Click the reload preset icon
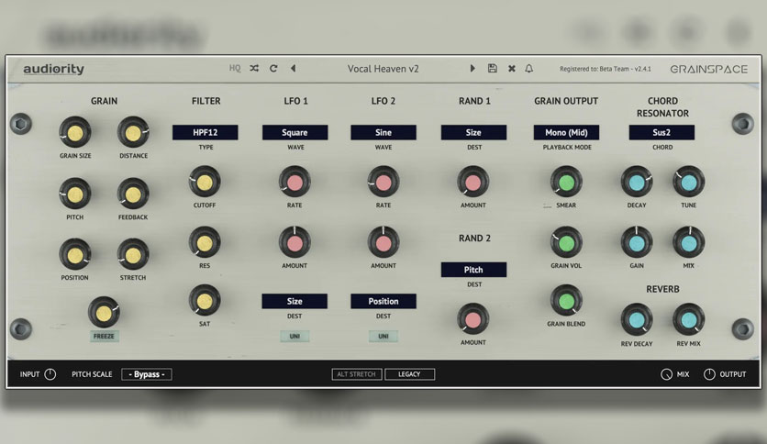This screenshot has width=767, height=444. coord(273,69)
